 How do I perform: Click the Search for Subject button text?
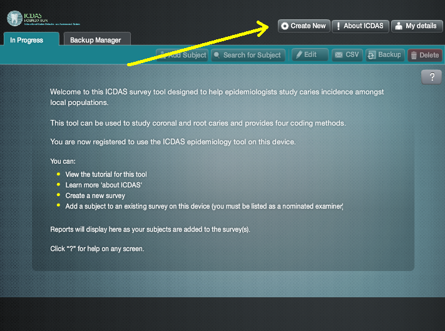click(x=252, y=55)
